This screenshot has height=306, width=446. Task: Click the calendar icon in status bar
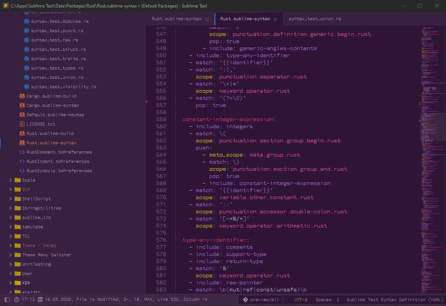tap(40, 300)
